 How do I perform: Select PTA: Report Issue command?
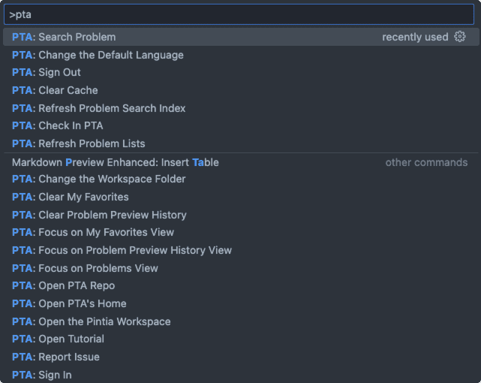pyautogui.click(x=241, y=357)
